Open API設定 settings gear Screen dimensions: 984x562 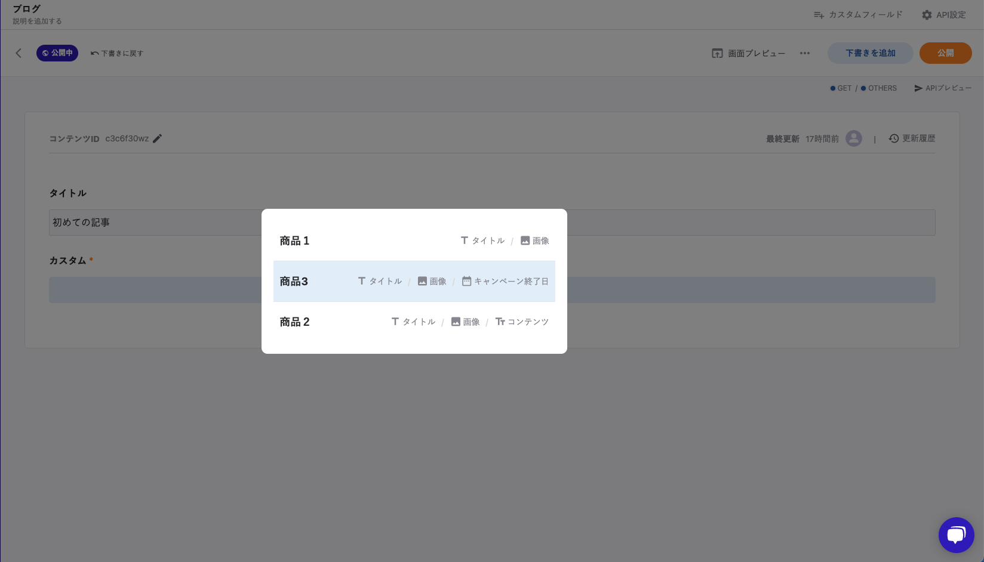pos(943,15)
